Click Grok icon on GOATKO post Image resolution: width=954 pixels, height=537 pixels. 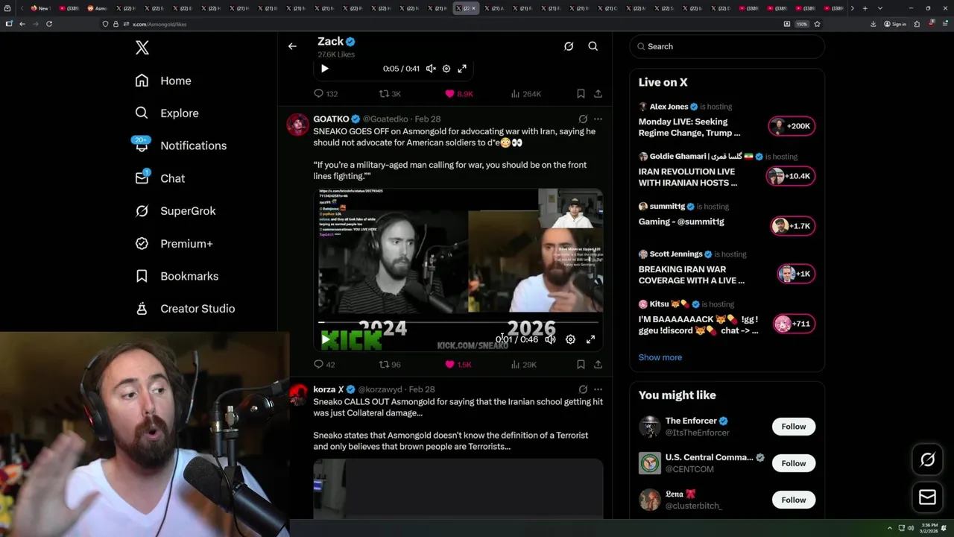pos(583,119)
